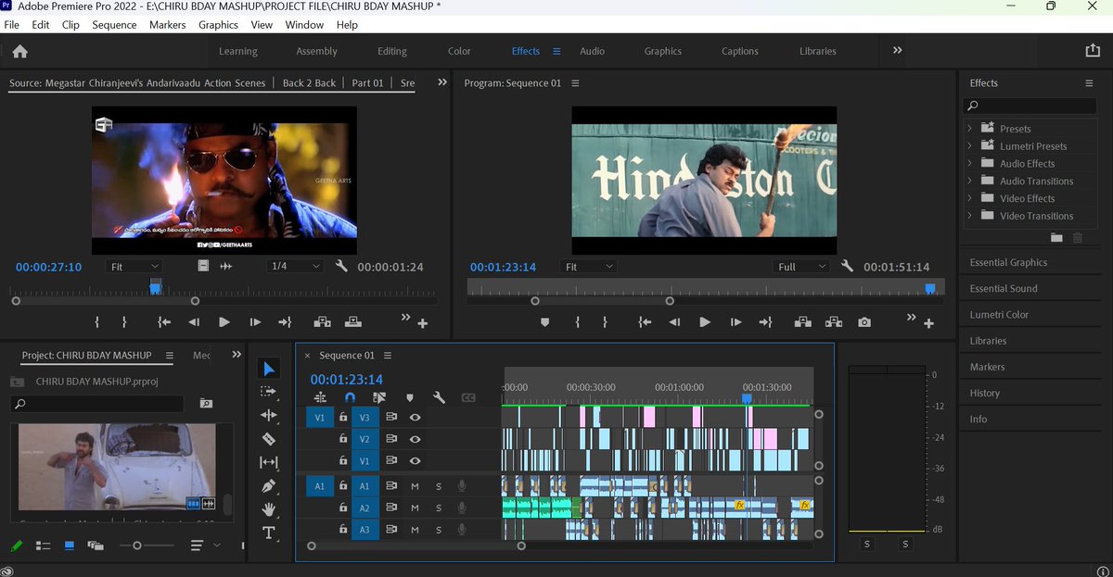Screen dimensions: 1113x577
Task: Select the Razor tool
Action: [x=269, y=438]
